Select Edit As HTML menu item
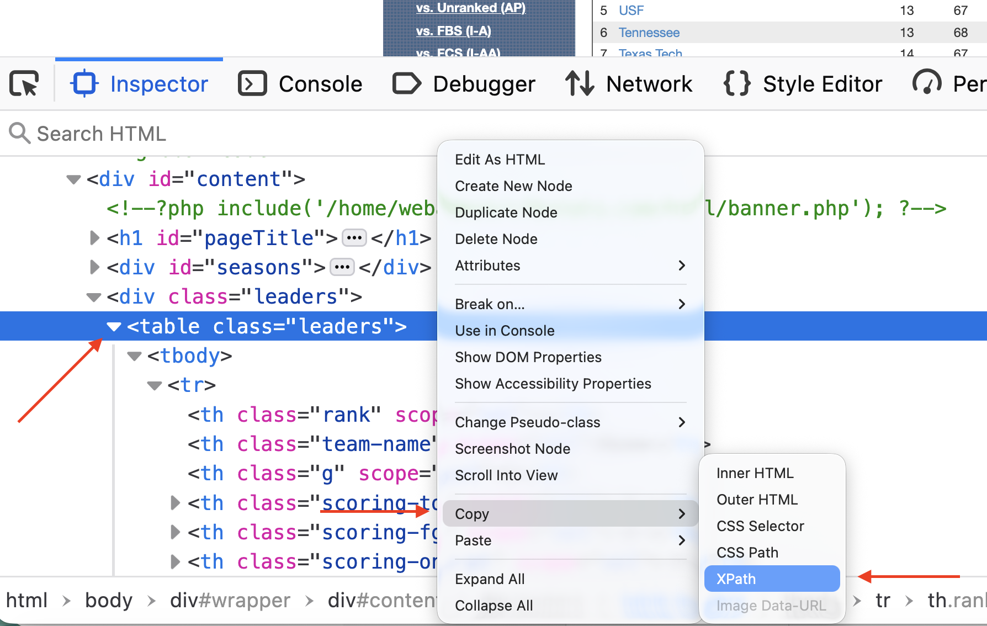987x626 pixels. (500, 160)
